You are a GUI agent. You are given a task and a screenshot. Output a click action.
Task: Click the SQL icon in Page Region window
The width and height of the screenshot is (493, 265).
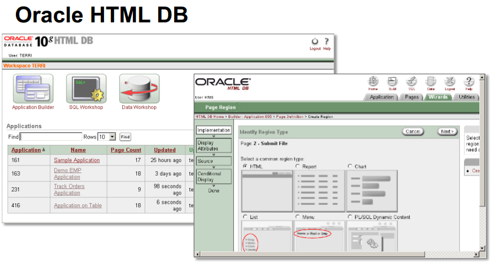tap(412, 81)
